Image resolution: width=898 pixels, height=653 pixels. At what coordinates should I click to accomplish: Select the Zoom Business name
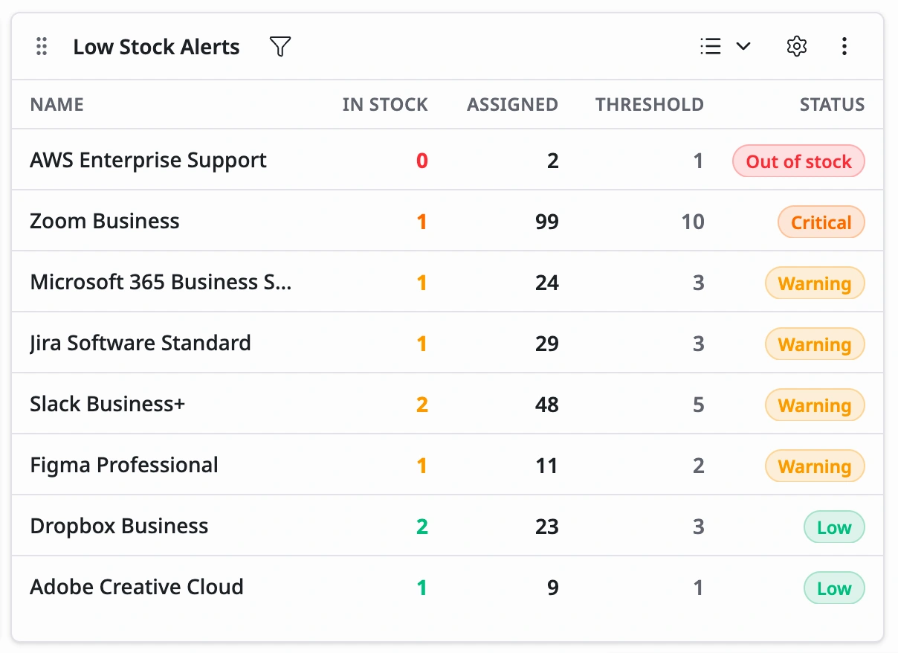[x=105, y=221]
